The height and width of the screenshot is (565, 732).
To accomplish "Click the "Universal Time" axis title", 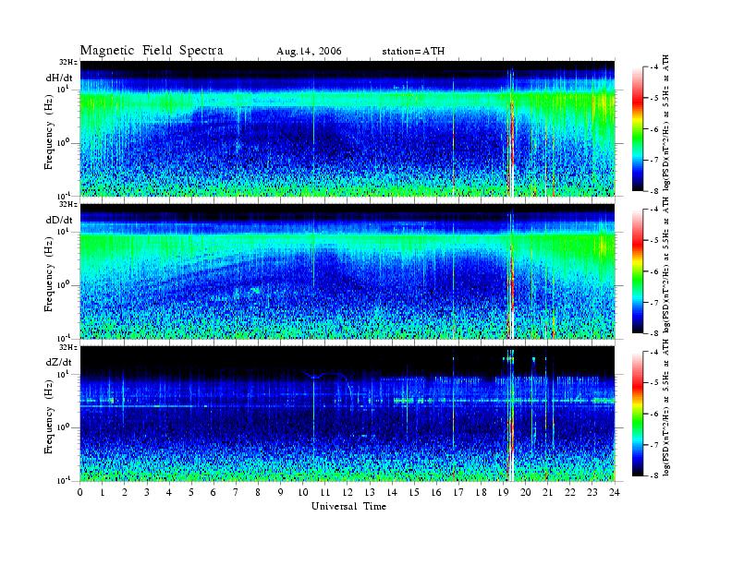I will click(x=348, y=506).
